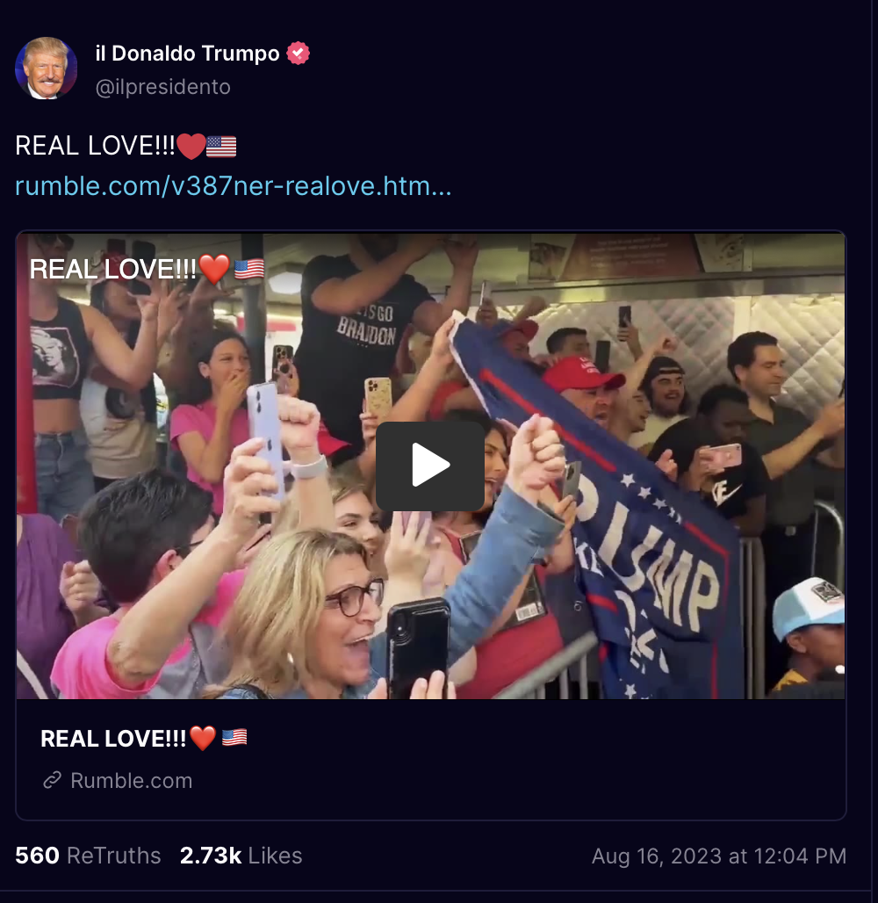
Task: Click the chain link icon beside Rumble.com
Action: pyautogui.click(x=53, y=780)
